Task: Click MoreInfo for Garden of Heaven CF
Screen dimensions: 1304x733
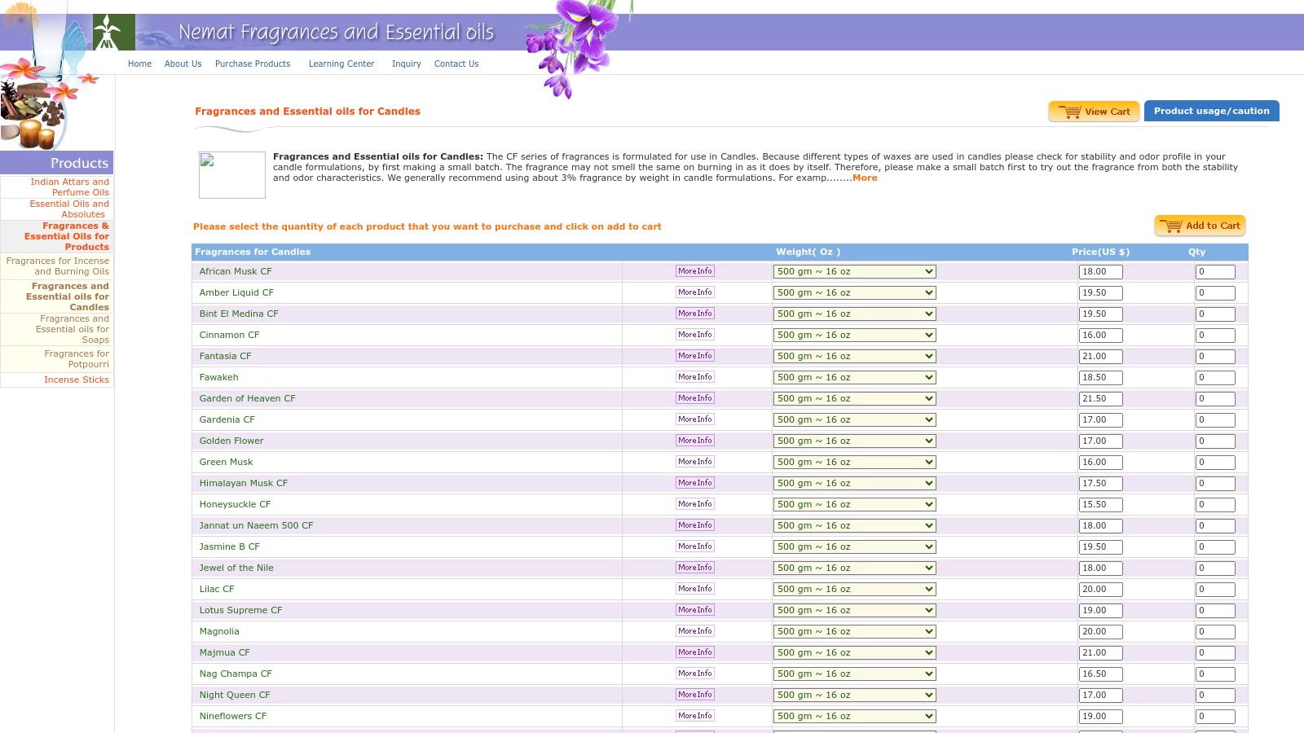Action: point(695,398)
